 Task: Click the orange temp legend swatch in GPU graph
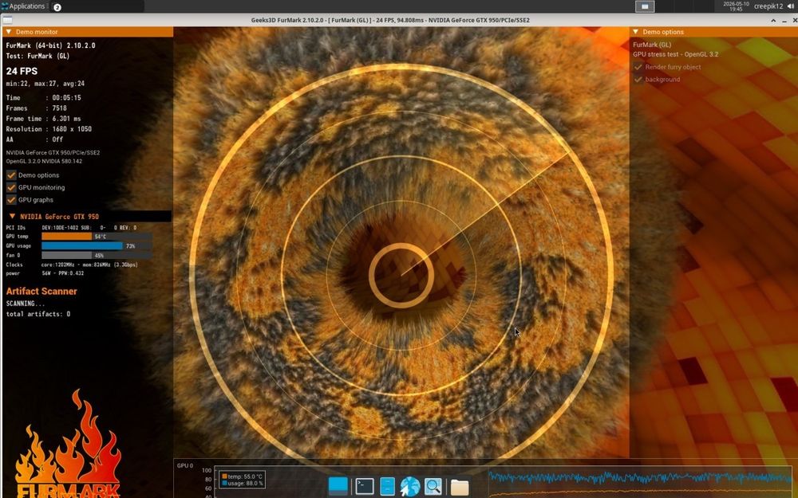pos(224,476)
